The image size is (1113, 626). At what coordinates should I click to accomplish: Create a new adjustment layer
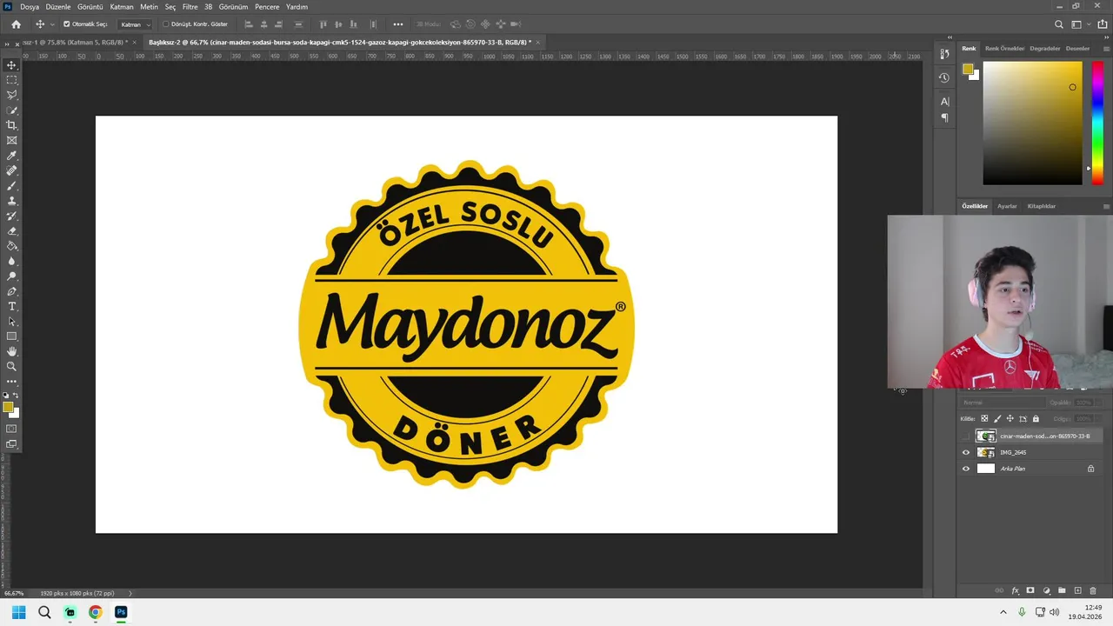pos(1047,590)
